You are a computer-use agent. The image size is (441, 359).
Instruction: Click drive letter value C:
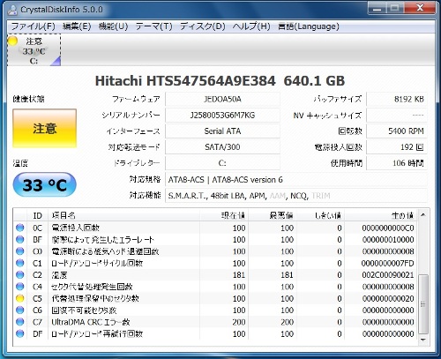222,163
